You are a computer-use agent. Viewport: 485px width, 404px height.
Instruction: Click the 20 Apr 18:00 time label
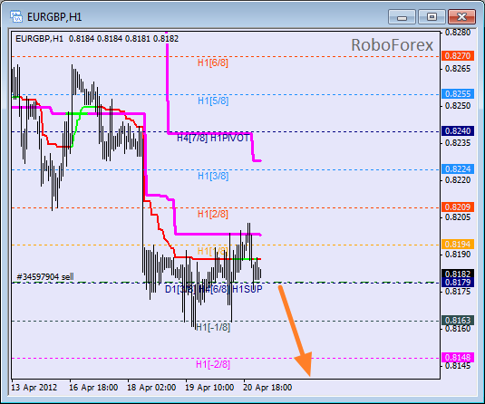point(267,388)
